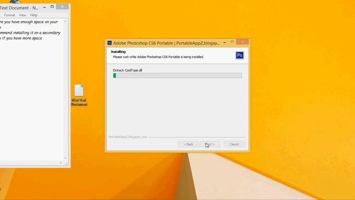
Task: Open the New Text Document desktop file
Action: (x=79, y=95)
